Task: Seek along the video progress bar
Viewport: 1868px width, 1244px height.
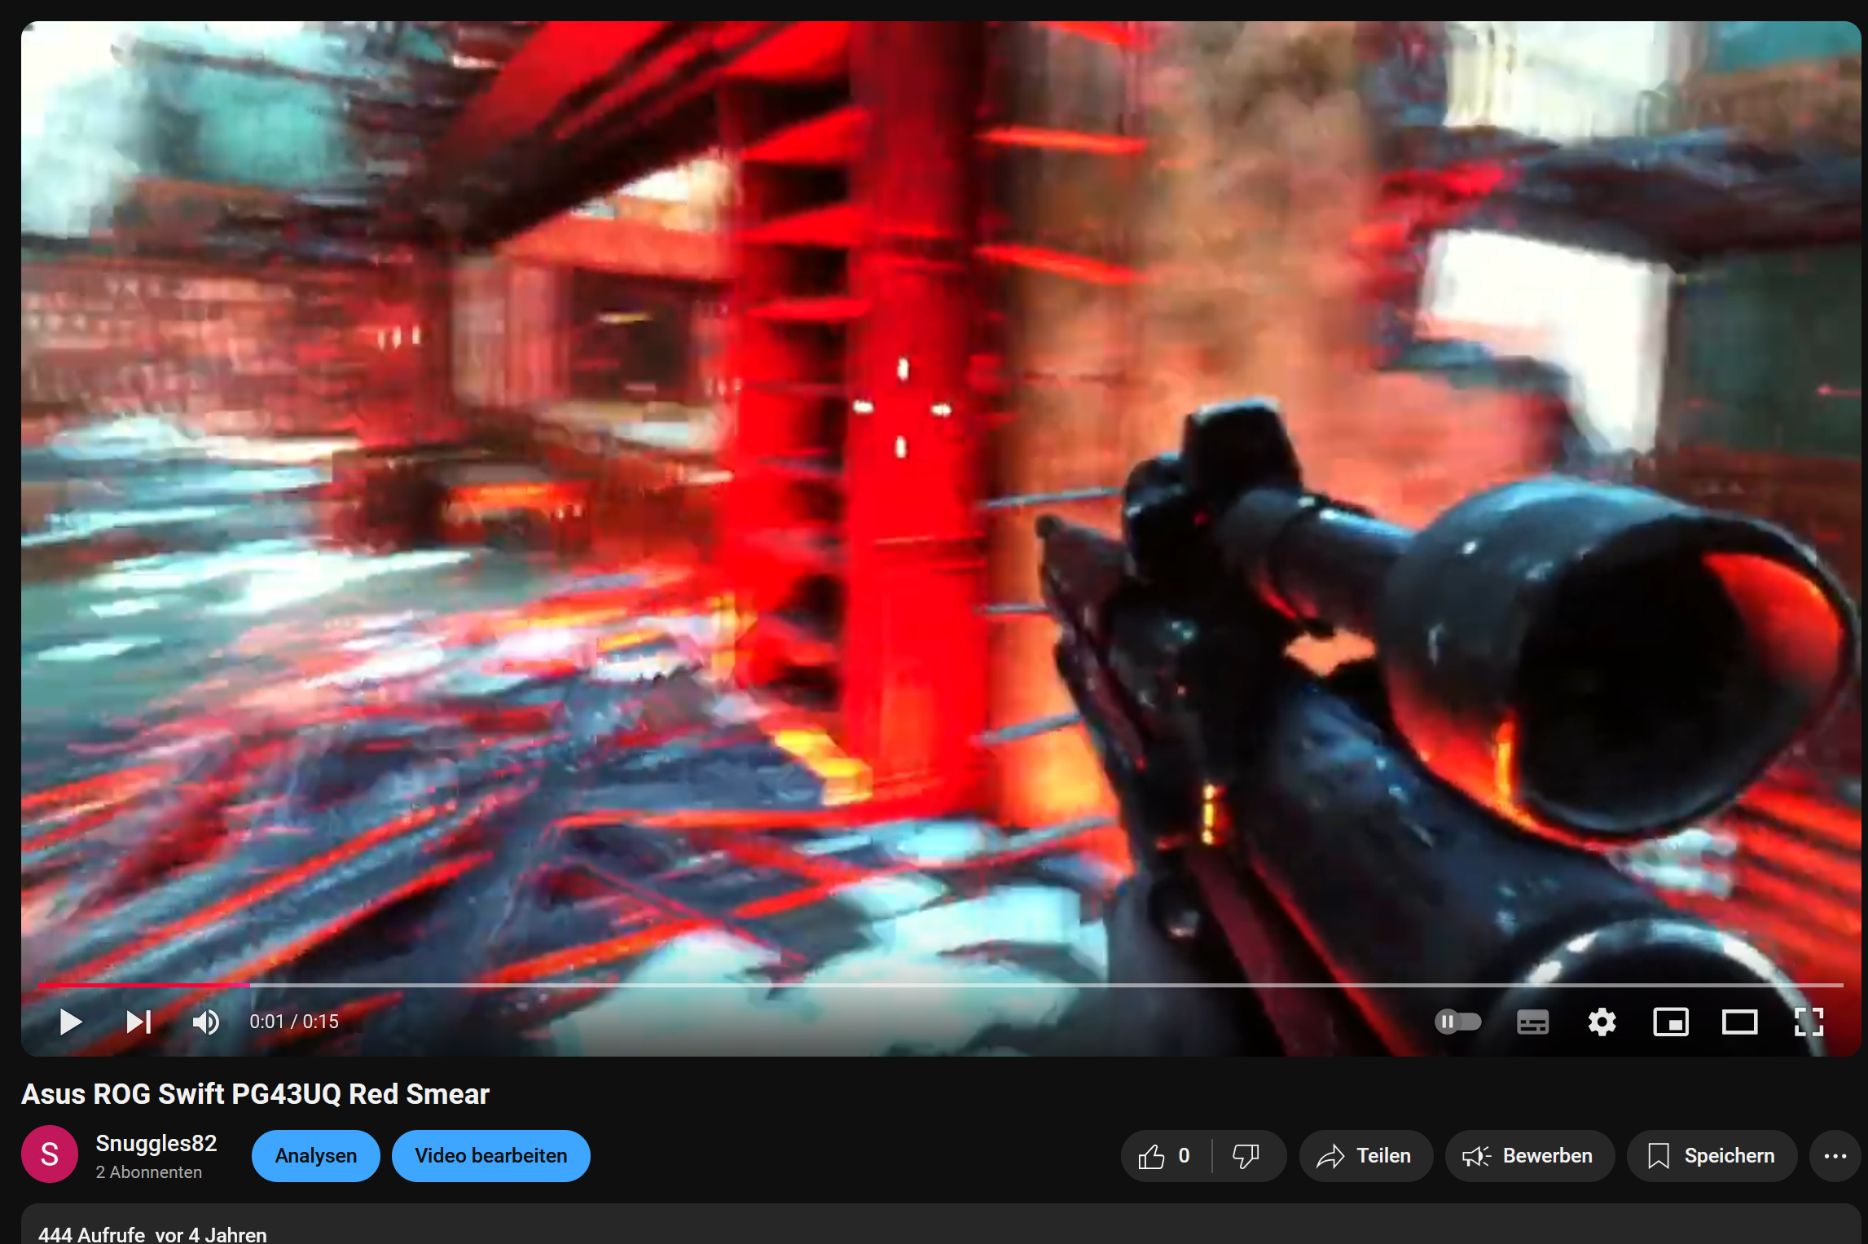Action: coord(940,985)
